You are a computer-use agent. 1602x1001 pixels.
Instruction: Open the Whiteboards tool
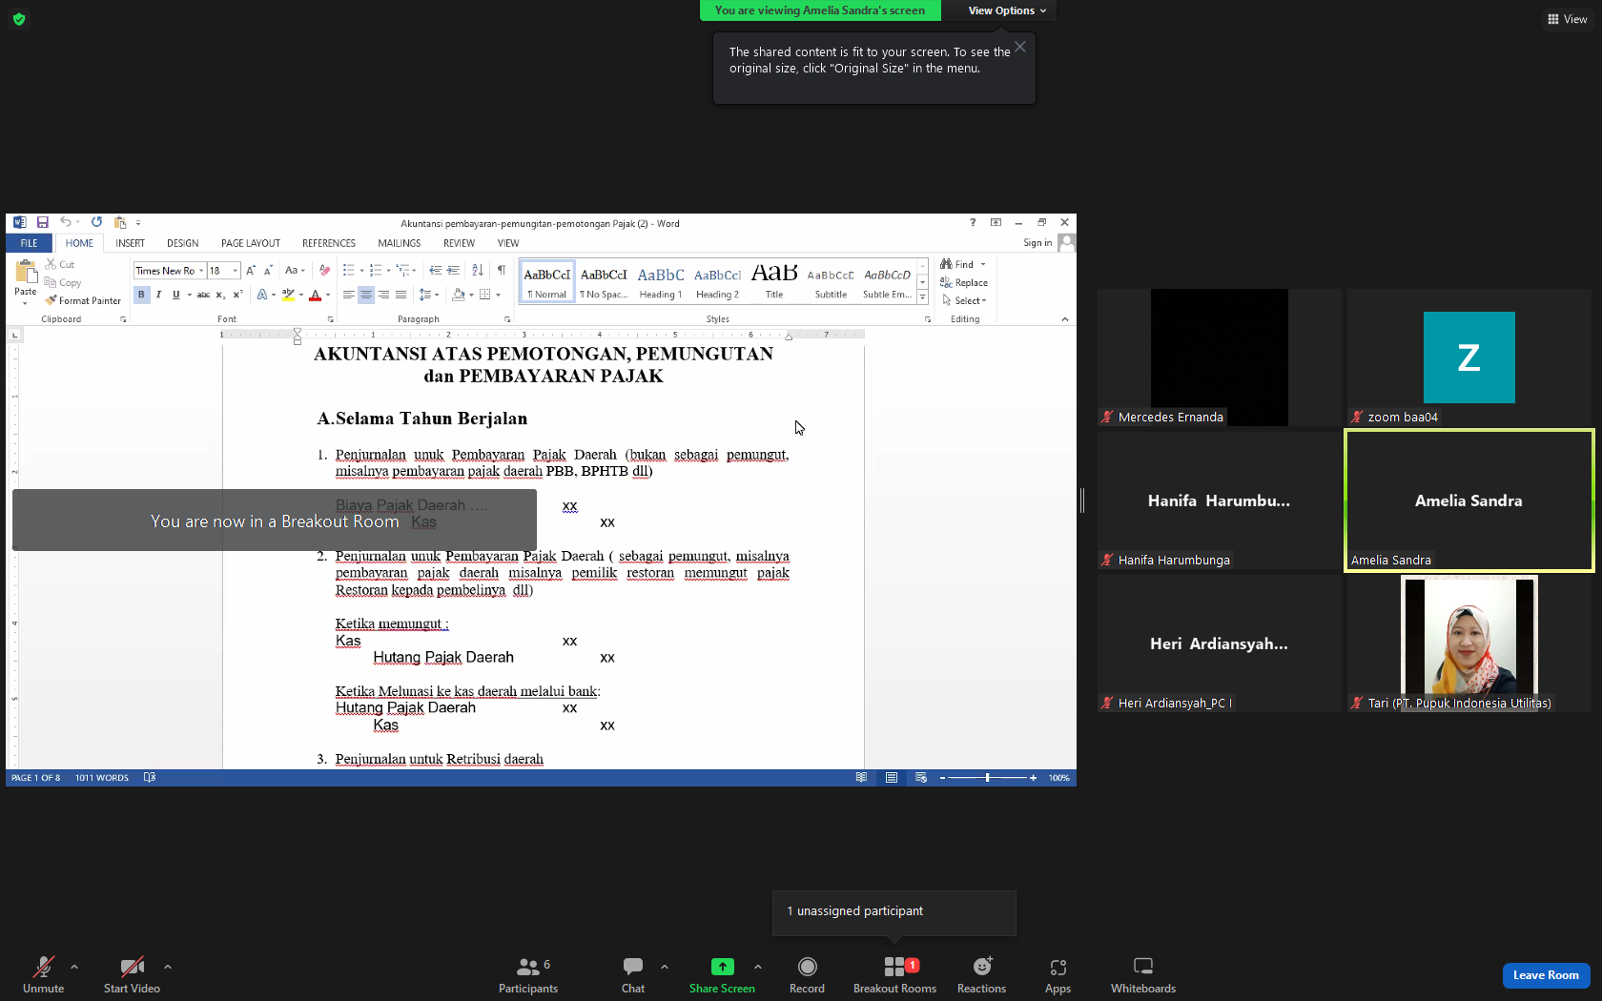pos(1142,974)
